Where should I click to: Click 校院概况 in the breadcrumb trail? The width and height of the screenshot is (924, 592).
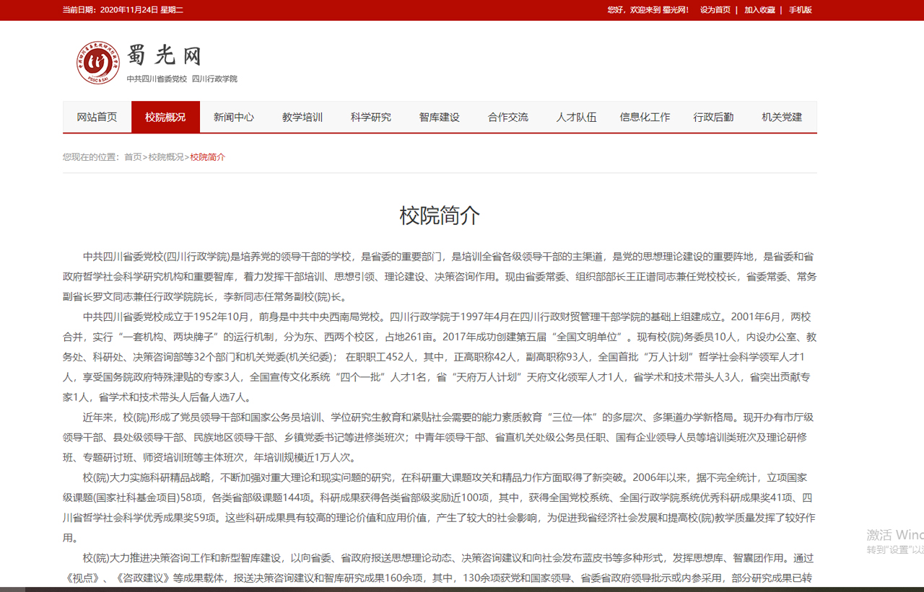[x=166, y=157]
